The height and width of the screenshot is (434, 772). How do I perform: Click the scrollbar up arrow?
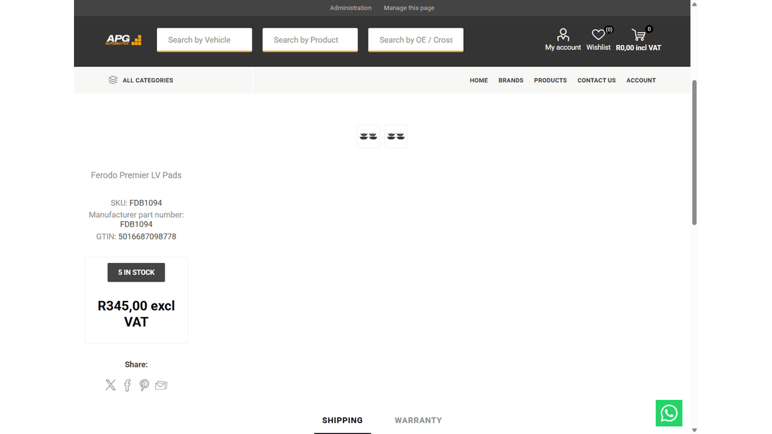point(694,4)
